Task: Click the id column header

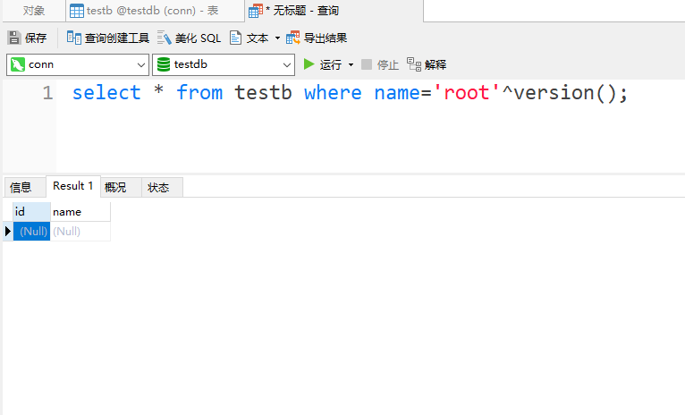Action: 21,212
